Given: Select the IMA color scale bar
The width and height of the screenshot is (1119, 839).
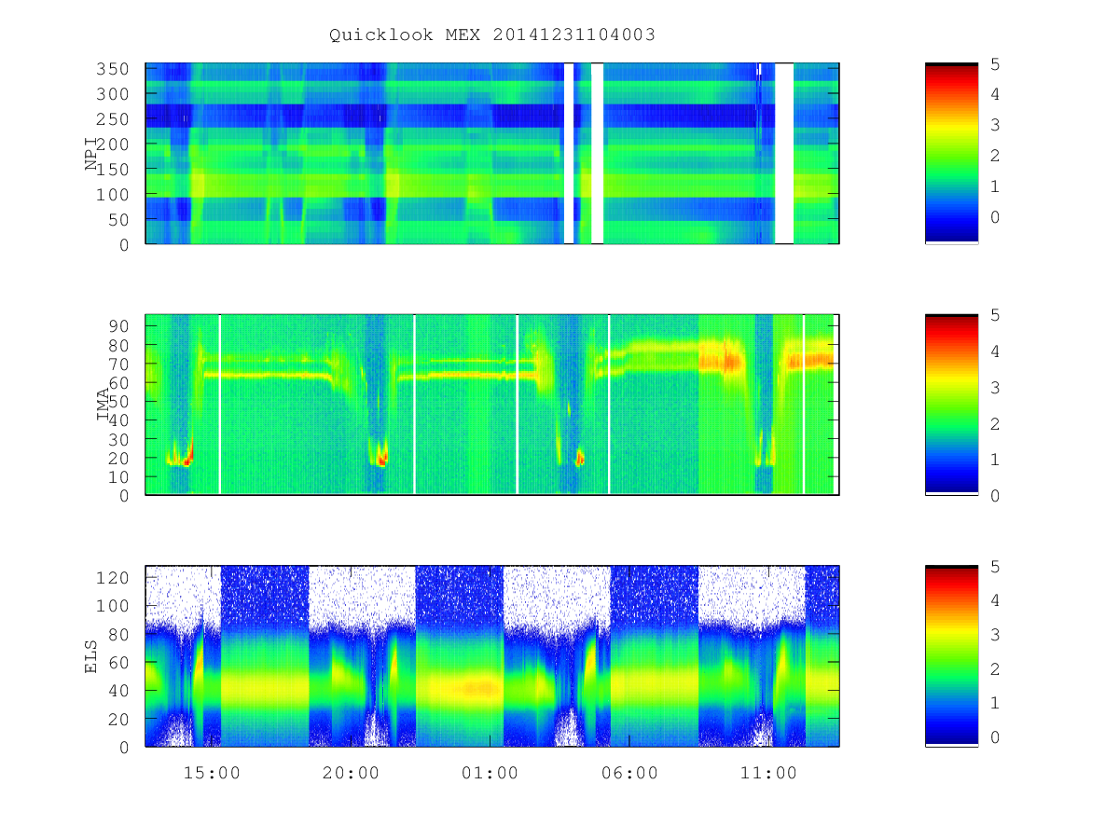Looking at the screenshot, I should (x=951, y=405).
